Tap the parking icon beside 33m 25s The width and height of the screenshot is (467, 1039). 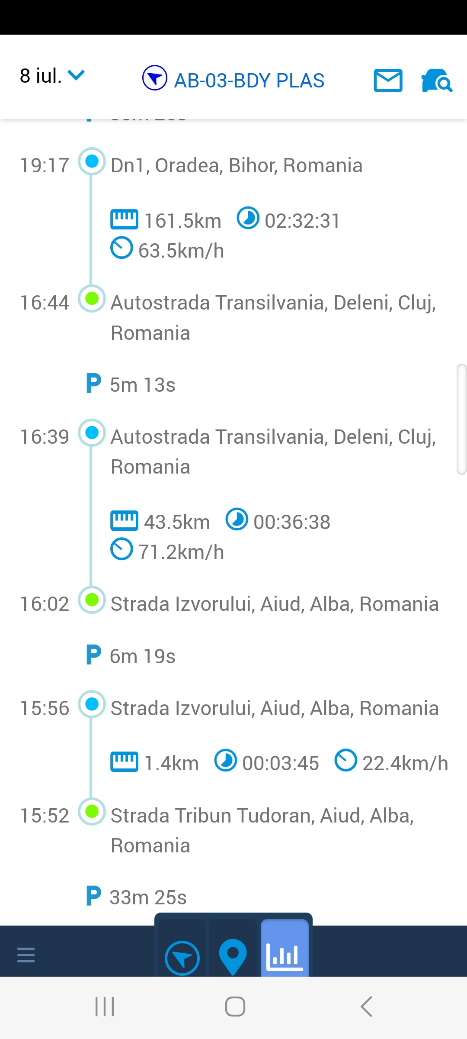click(93, 896)
